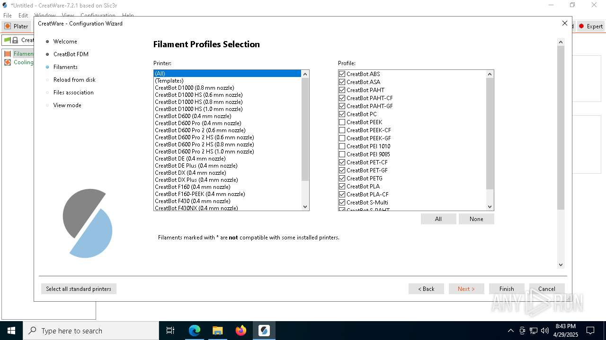The image size is (606, 340).
Task: Click wizard page scroll-up arrow
Action: (561, 42)
